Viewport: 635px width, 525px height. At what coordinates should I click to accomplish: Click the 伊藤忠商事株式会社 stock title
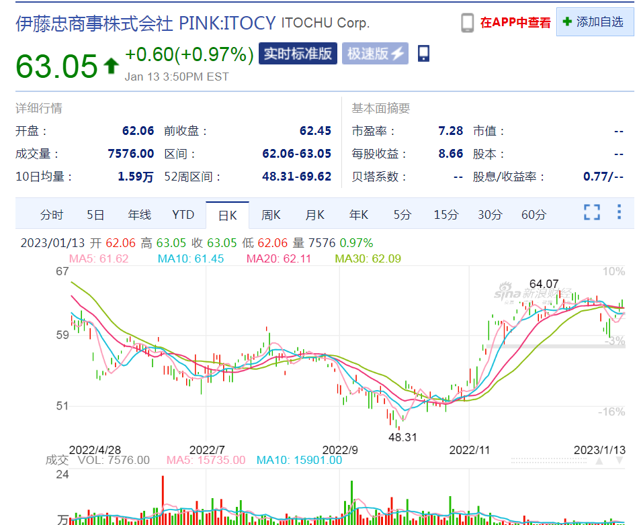tap(94, 23)
